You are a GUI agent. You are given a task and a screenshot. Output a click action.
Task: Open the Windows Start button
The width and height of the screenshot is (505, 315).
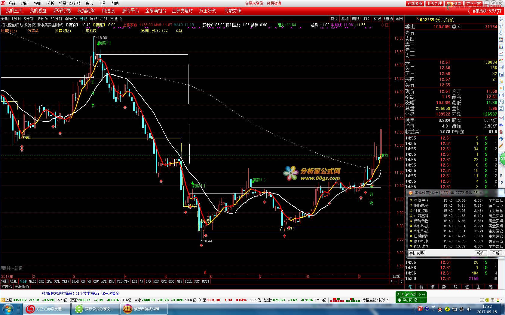point(8,309)
